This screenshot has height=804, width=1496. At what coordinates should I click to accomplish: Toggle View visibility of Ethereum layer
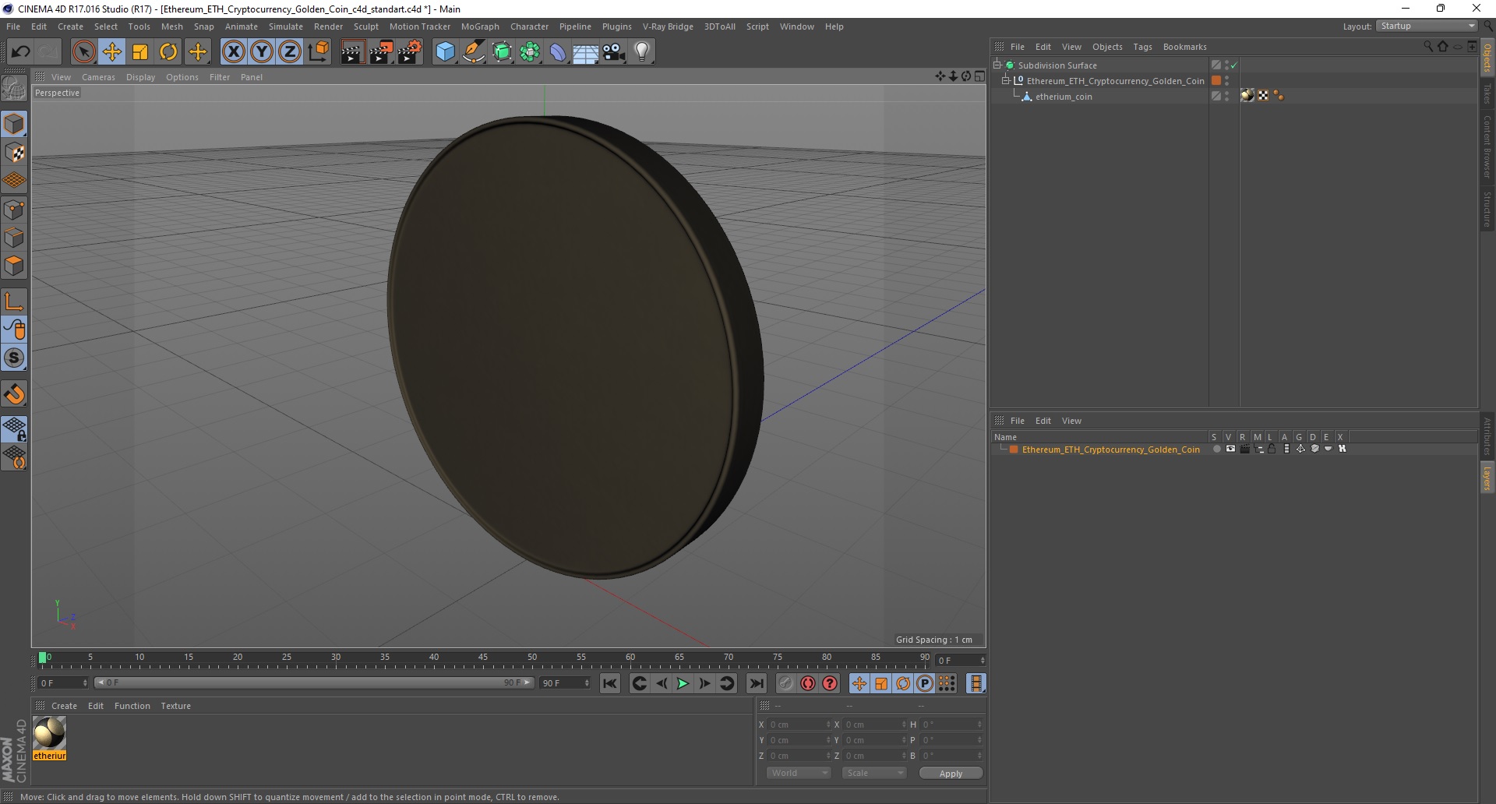pos(1230,450)
